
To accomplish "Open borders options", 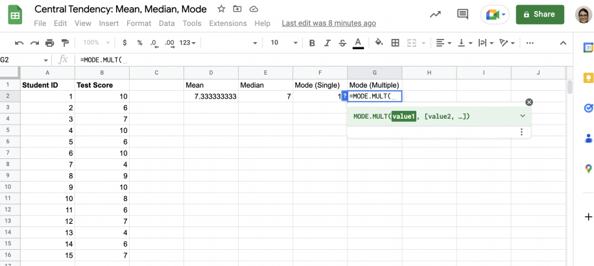I will coord(395,43).
